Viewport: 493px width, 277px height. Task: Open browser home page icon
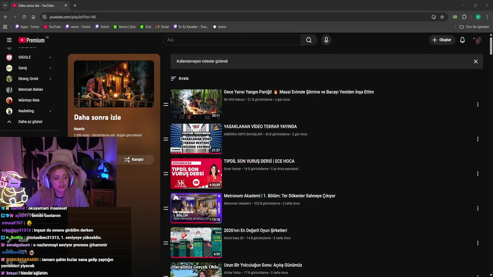tap(33, 17)
